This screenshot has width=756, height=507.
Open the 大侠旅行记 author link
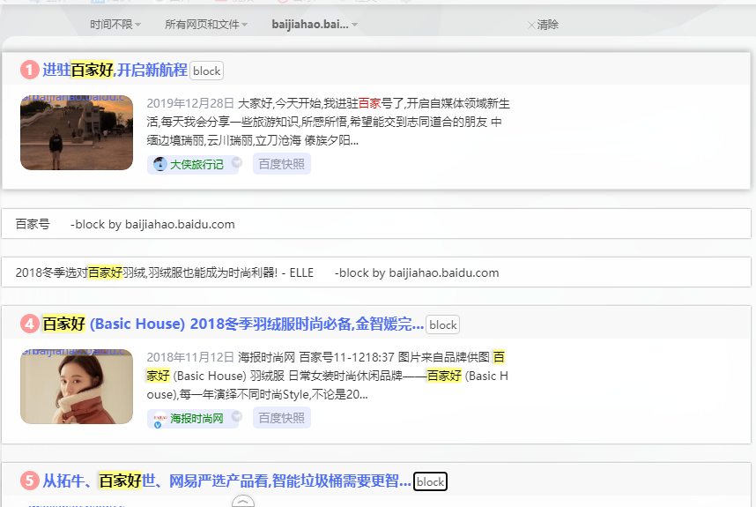(x=196, y=165)
